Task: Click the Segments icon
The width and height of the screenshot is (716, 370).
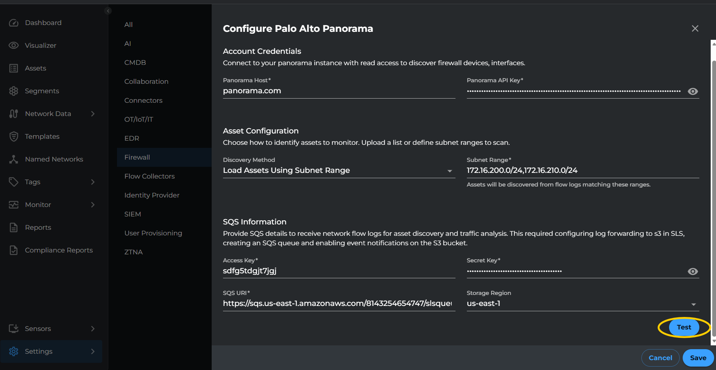Action: tap(14, 91)
